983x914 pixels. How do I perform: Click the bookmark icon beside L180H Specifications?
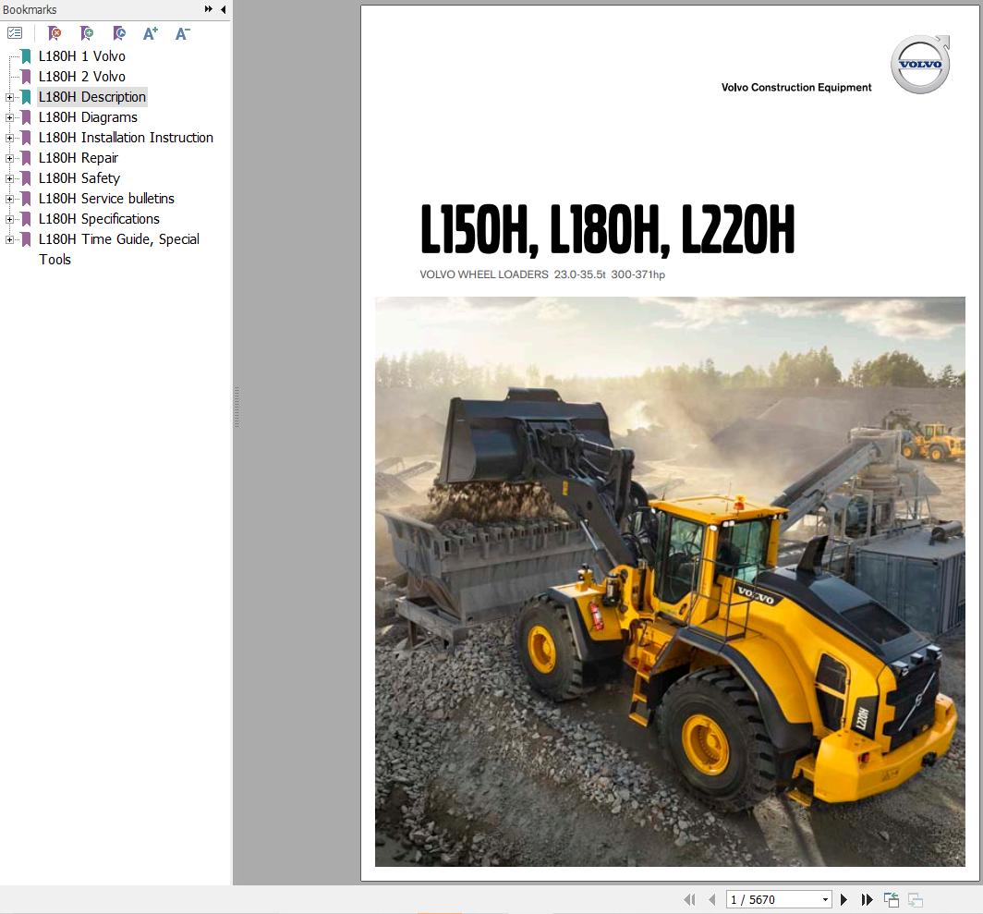26,219
